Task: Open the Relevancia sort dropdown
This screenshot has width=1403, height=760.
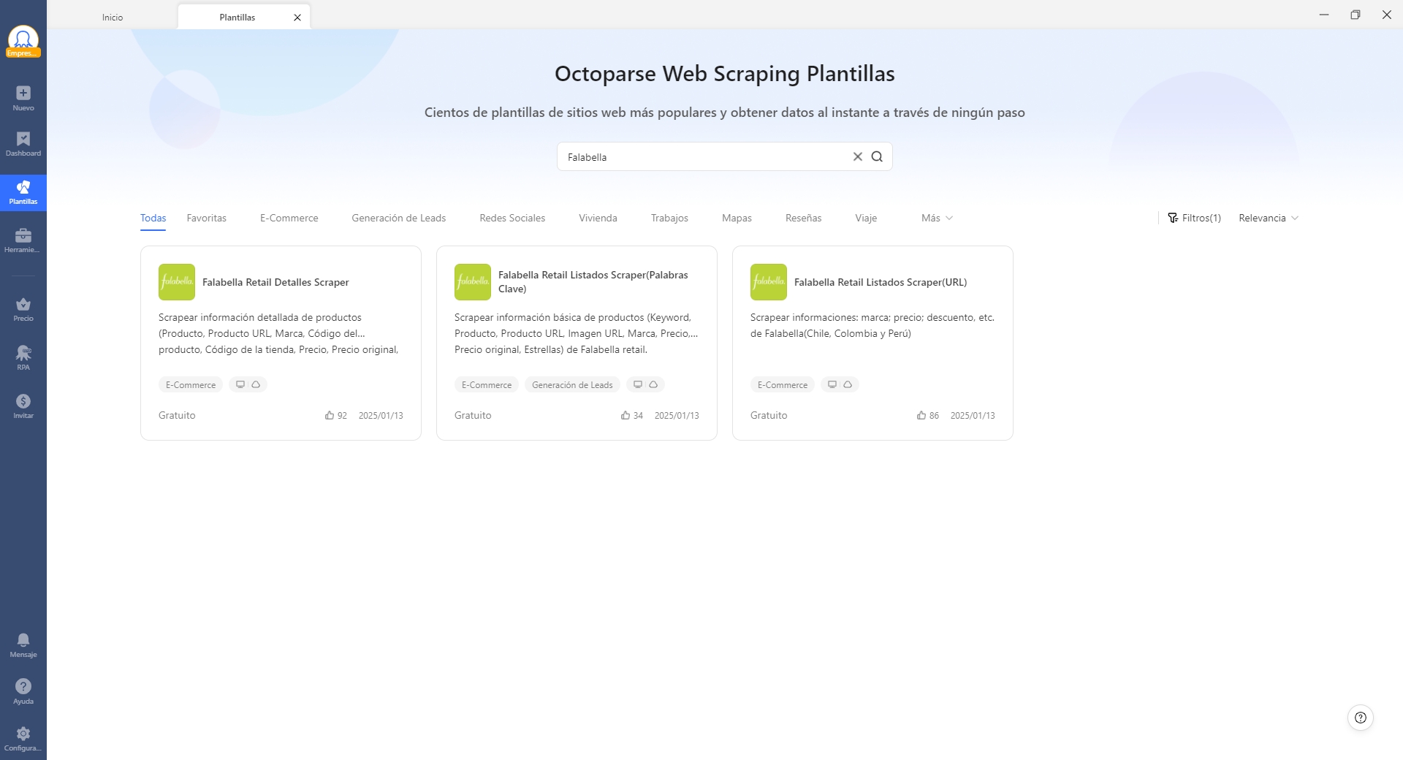Action: tap(1268, 218)
